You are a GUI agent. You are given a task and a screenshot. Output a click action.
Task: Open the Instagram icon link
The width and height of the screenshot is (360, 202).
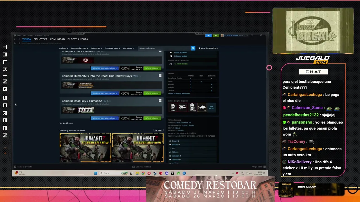(x=170, y=156)
